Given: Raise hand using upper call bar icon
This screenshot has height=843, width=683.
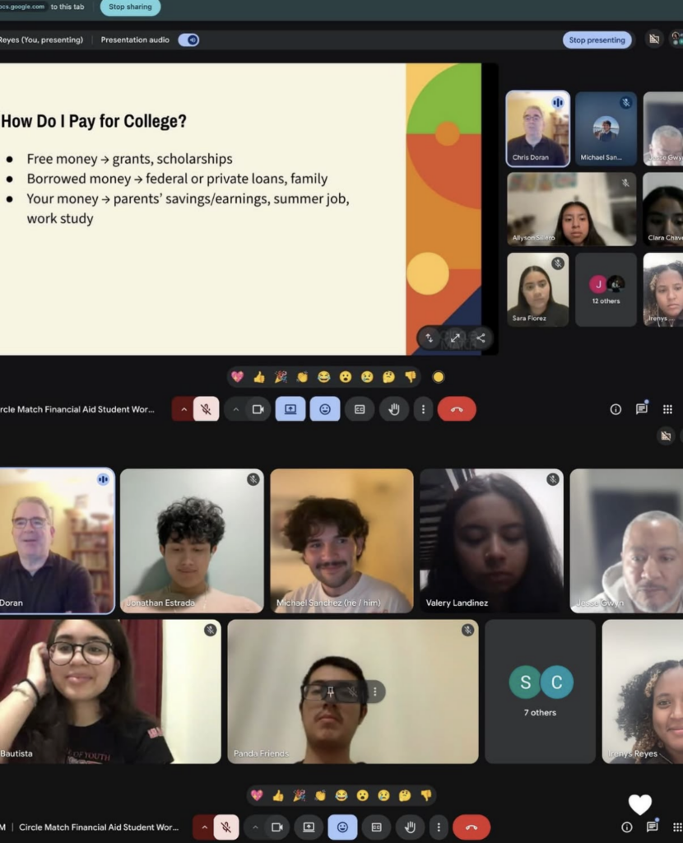Looking at the screenshot, I should click(394, 409).
